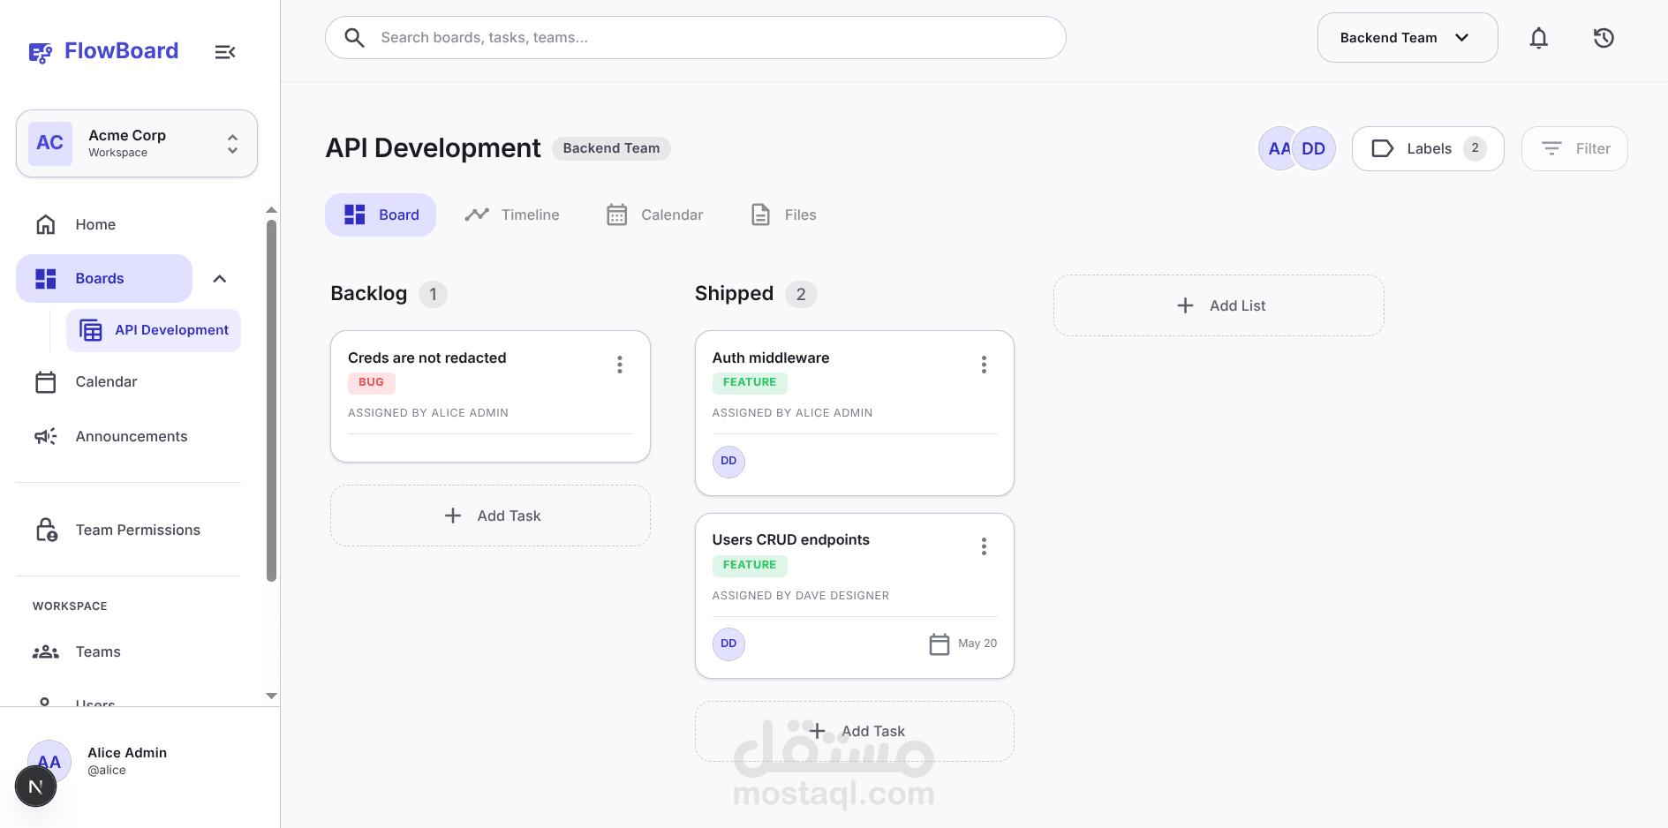The image size is (1668, 828).
Task: Click the BUG label on Creds card
Action: pos(371,382)
